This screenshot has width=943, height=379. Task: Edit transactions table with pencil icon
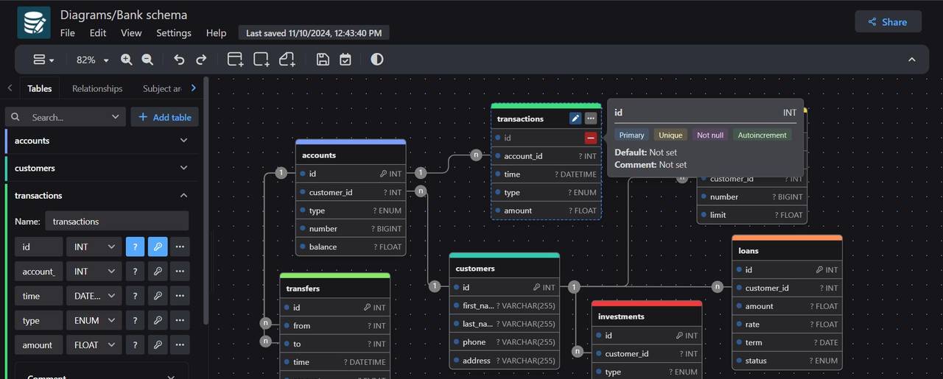[575, 118]
